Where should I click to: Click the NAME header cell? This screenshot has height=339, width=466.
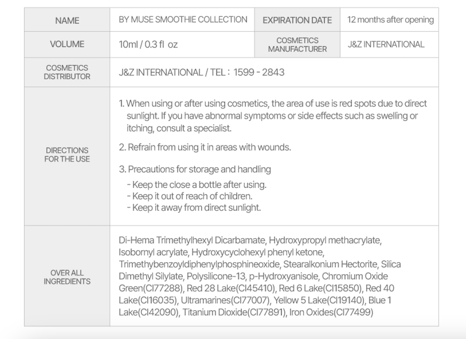67,21
